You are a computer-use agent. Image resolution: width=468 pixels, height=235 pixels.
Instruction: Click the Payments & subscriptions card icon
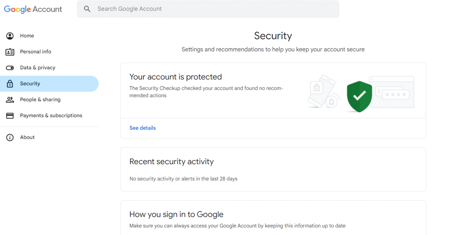(10, 115)
